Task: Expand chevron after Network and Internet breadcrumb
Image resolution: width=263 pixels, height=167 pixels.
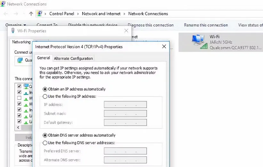Action: tap(124, 14)
